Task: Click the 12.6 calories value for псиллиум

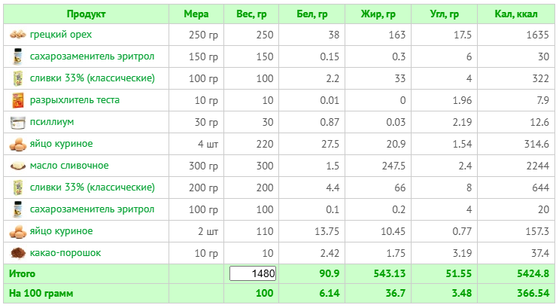Action: (x=539, y=123)
